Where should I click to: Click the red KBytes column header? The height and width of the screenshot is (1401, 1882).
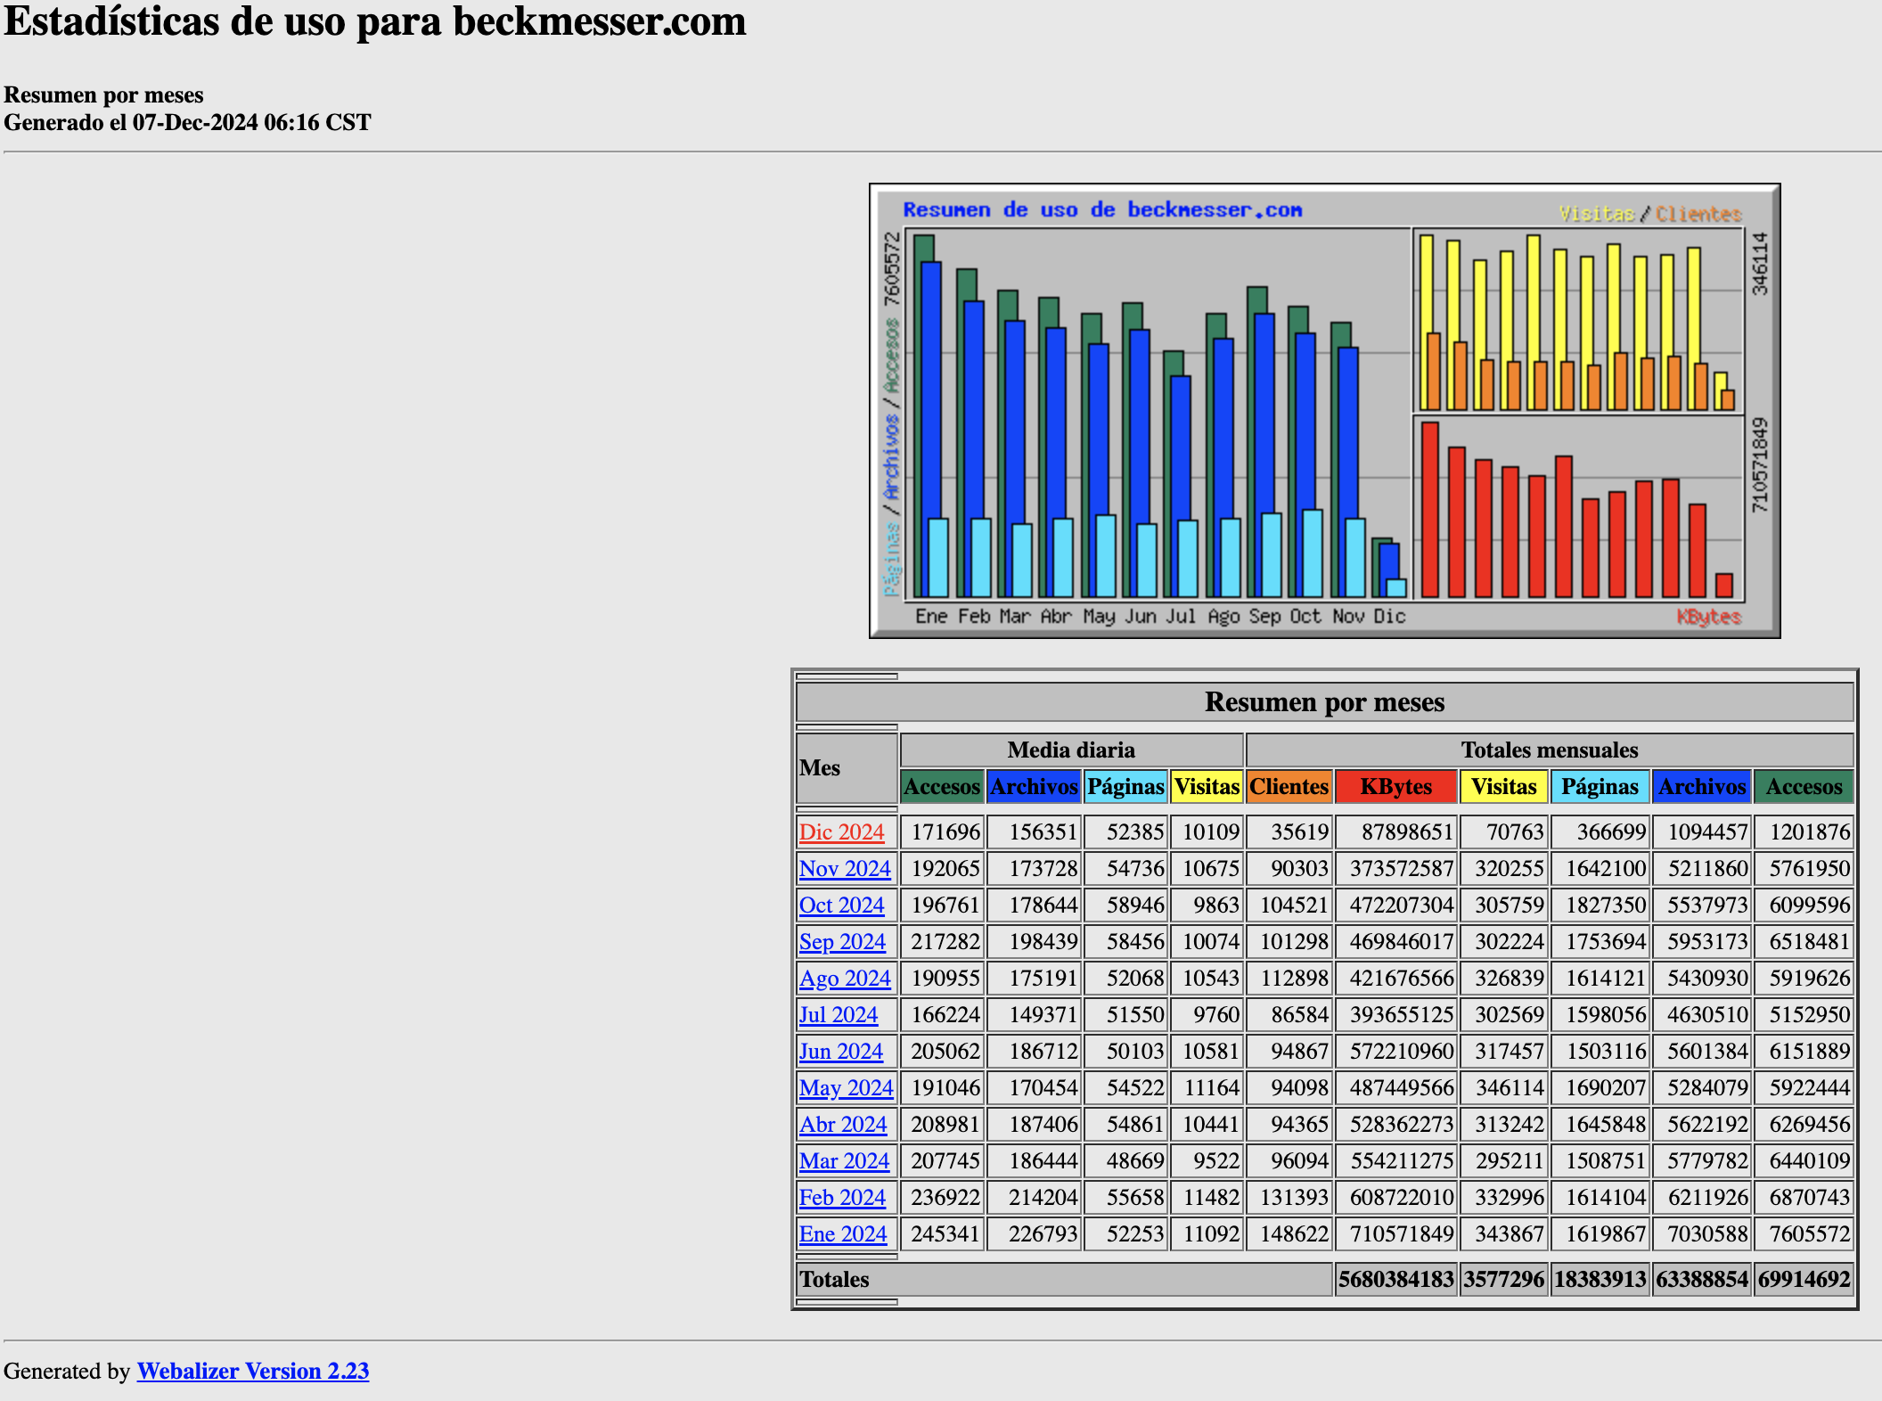pyautogui.click(x=1395, y=787)
